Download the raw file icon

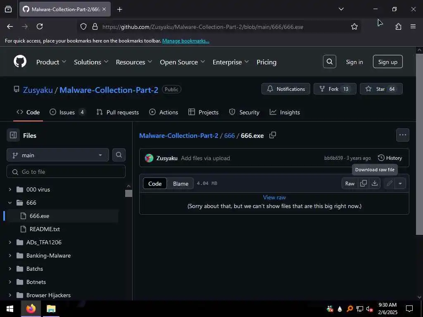[374, 183]
